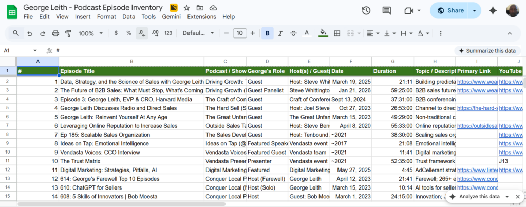Screen dimensions: 526x207
Task: Click the Summarize this data button
Action: coord(487,51)
